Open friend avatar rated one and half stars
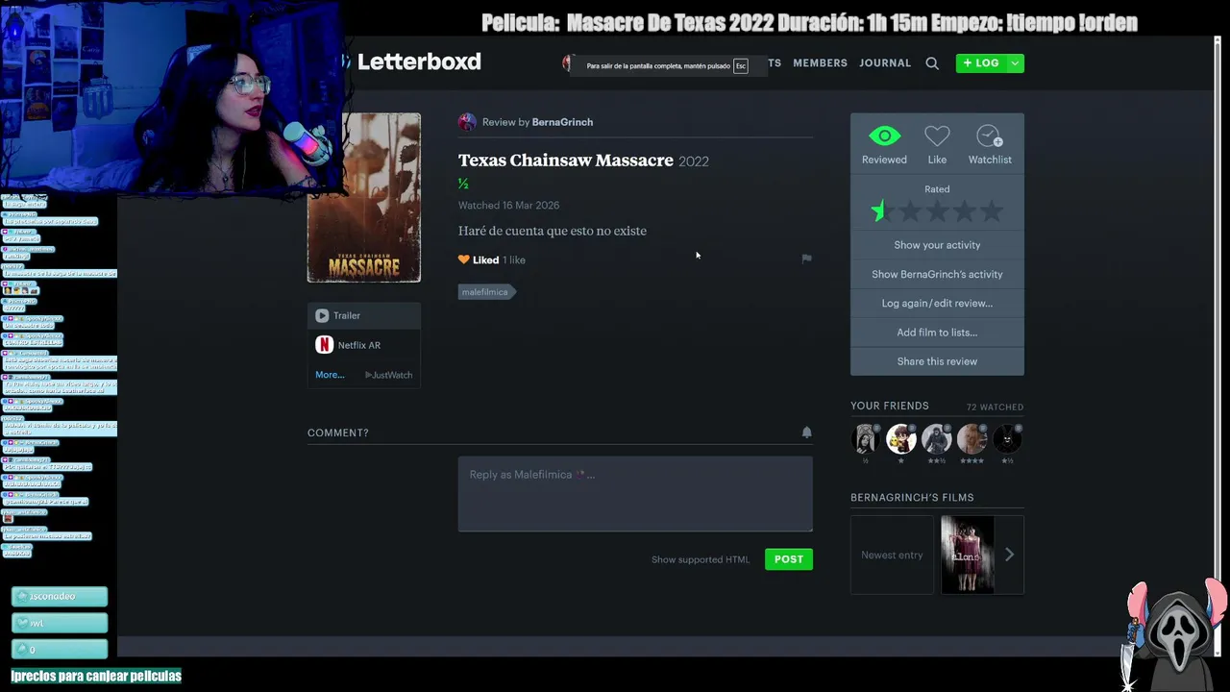The image size is (1230, 692). click(x=1007, y=439)
